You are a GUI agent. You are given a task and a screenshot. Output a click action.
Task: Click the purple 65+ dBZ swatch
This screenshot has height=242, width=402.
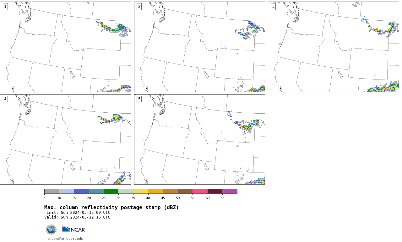(x=230, y=191)
